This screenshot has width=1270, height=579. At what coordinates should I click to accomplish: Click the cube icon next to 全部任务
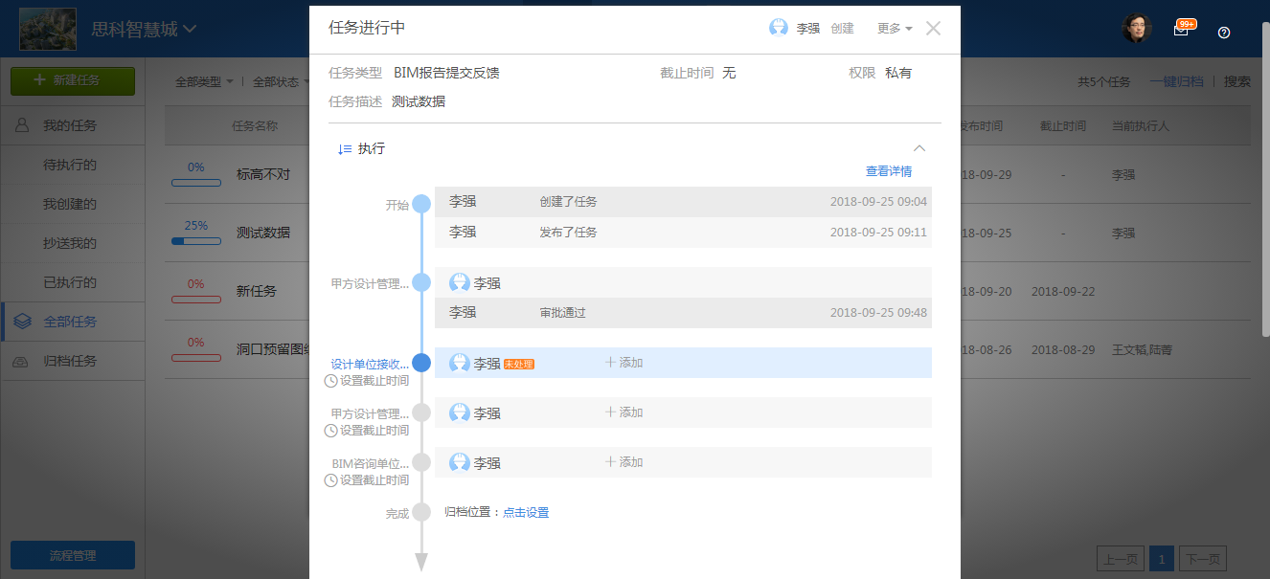(x=22, y=321)
